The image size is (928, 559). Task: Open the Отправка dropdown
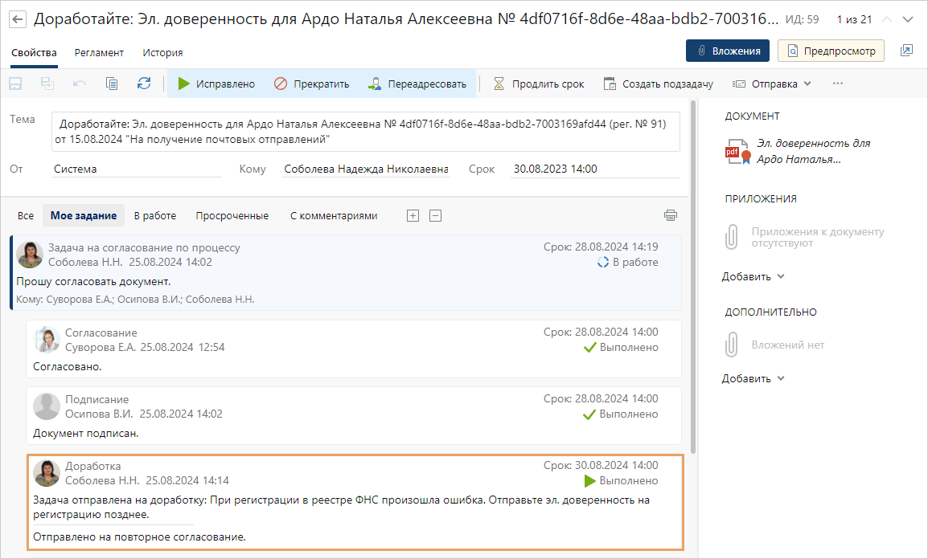(772, 84)
